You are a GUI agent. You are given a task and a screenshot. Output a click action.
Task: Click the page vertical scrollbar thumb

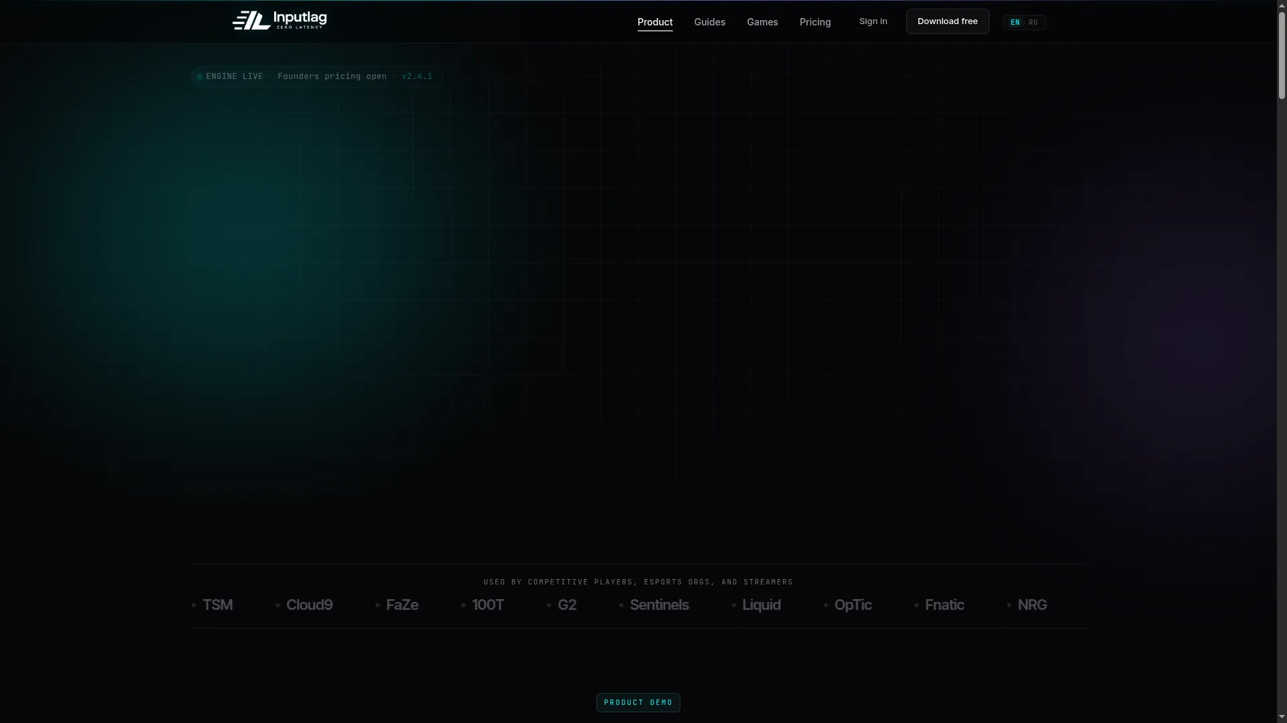tap(1282, 55)
